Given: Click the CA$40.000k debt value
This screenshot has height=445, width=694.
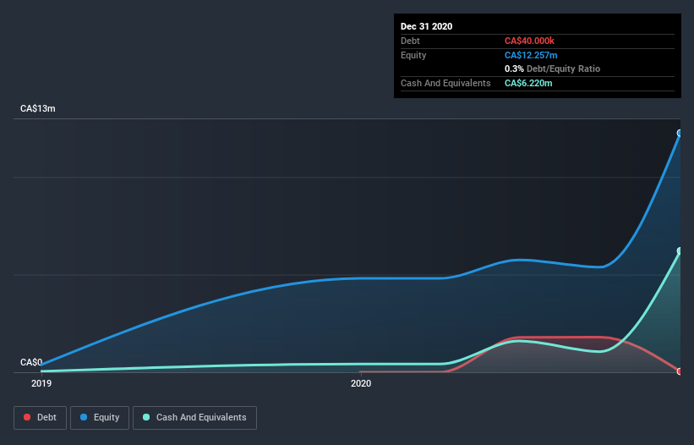Looking at the screenshot, I should tap(529, 41).
